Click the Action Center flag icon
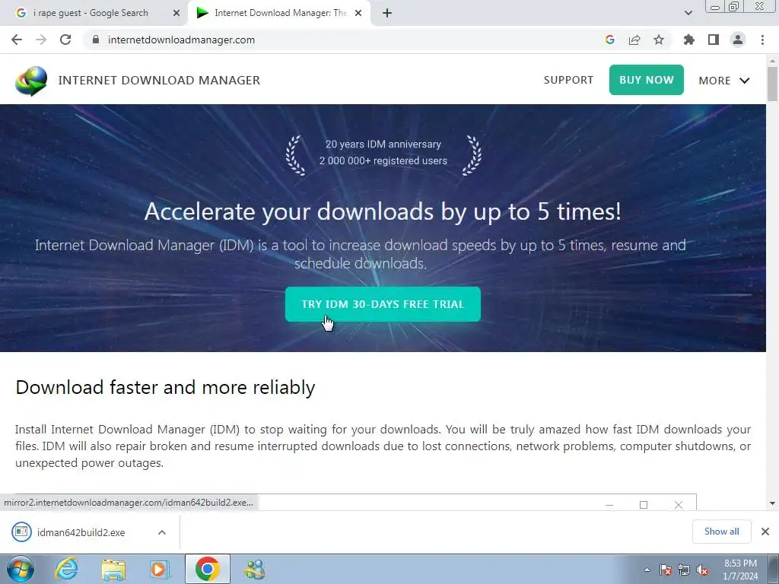The height and width of the screenshot is (584, 779). click(x=666, y=570)
